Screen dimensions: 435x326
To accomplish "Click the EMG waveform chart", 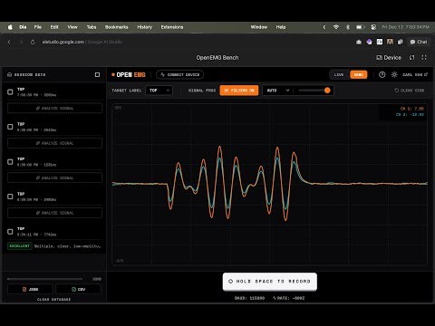I will coord(270,185).
